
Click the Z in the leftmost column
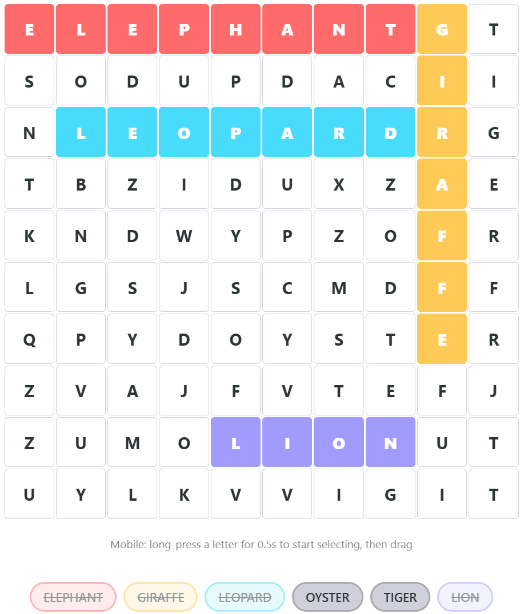[29, 390]
